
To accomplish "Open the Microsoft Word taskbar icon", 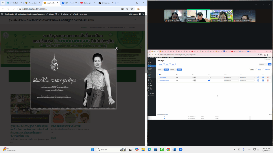I will click(174, 150).
